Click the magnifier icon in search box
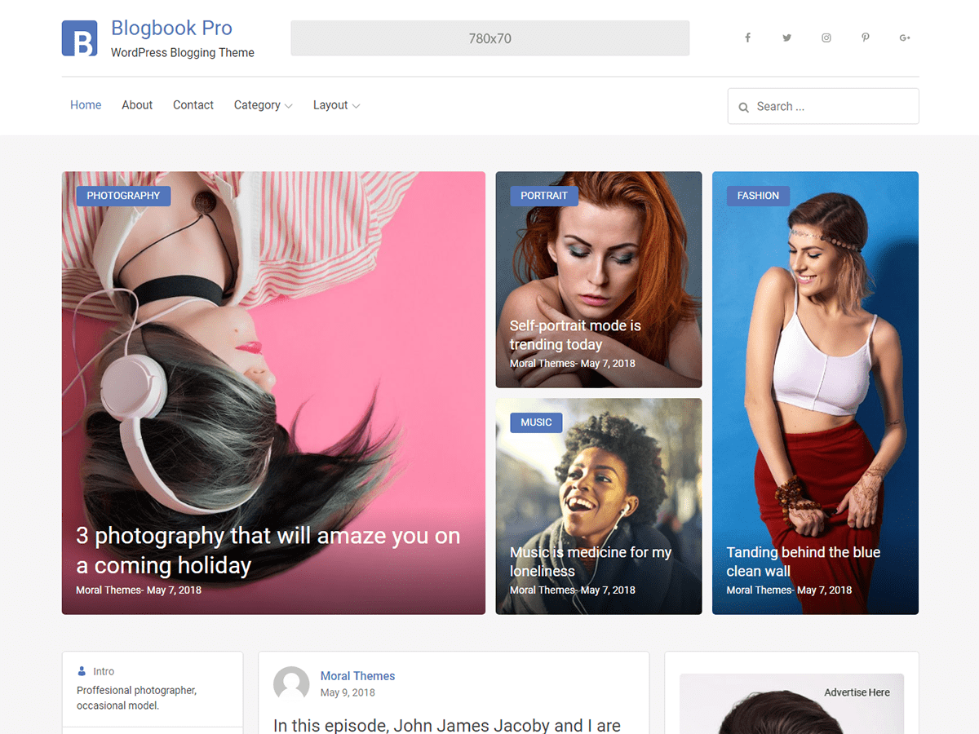The image size is (979, 734). (743, 107)
